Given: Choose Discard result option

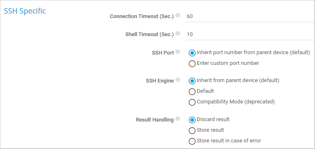Looking at the screenshot, I should tap(192, 120).
